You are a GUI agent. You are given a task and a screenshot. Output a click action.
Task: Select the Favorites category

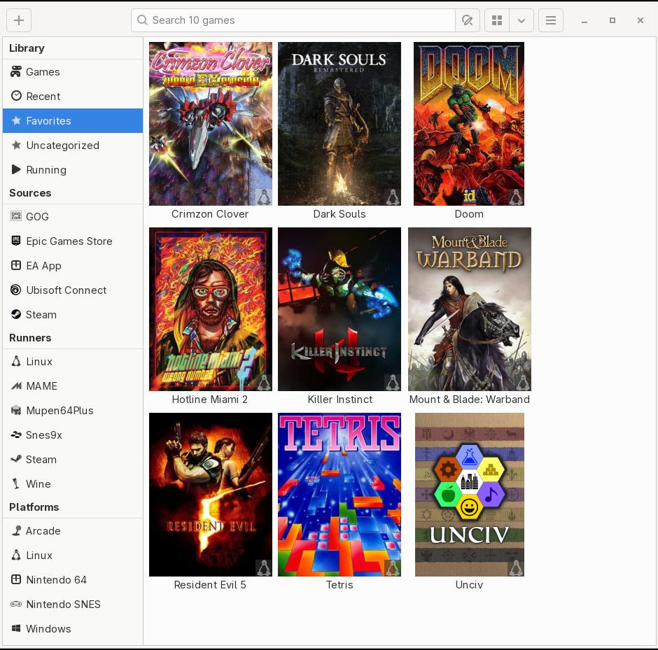point(73,121)
